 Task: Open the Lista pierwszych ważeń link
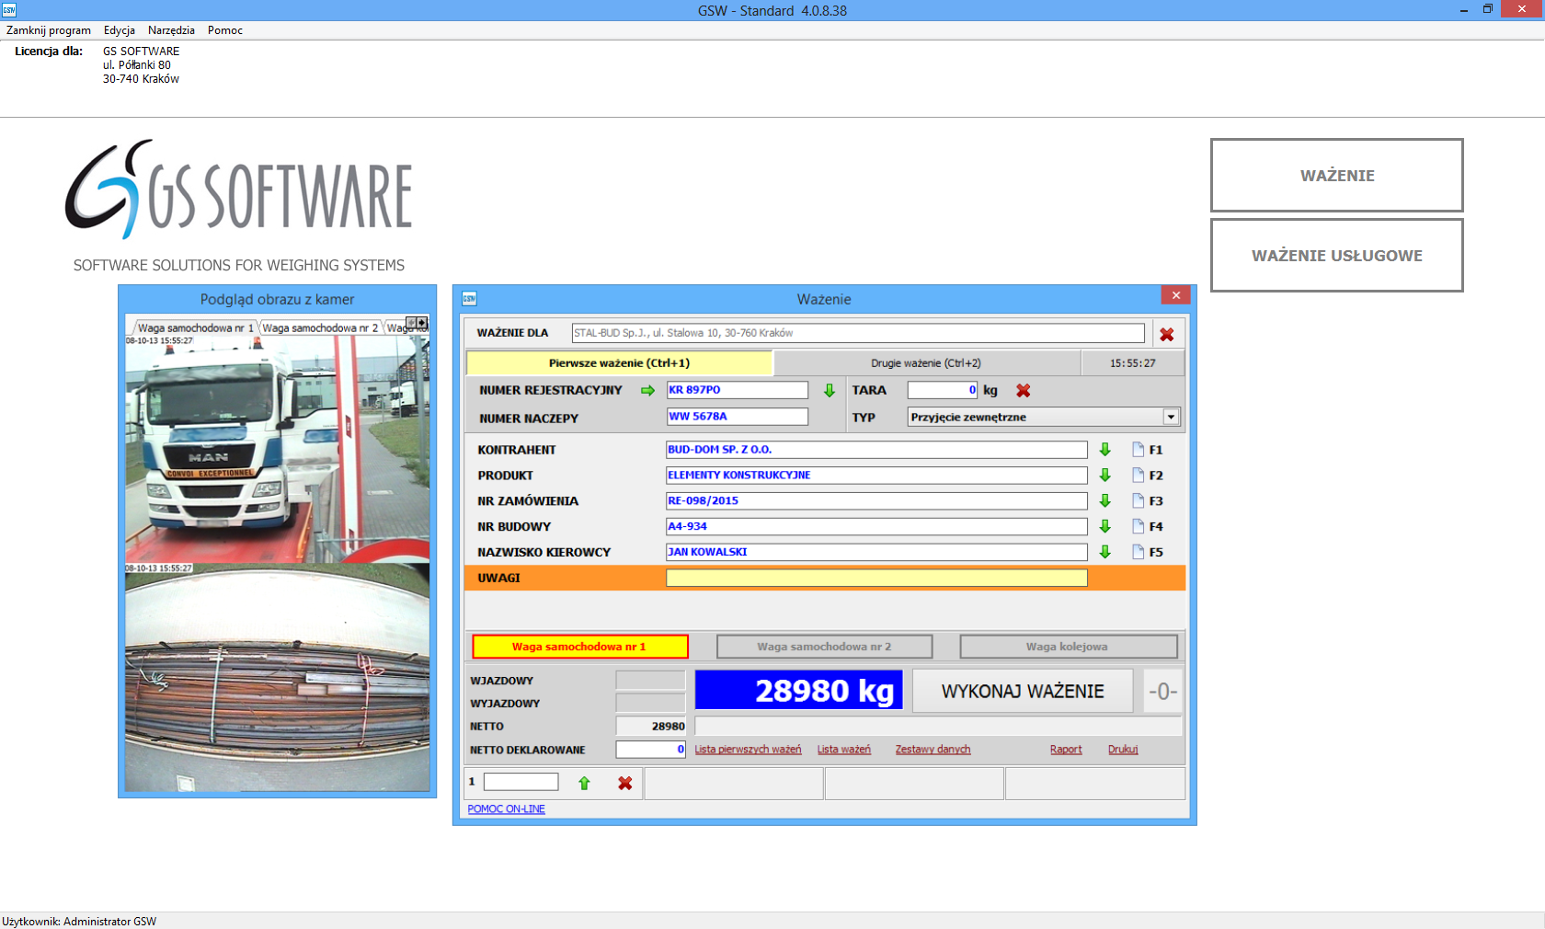[748, 750]
